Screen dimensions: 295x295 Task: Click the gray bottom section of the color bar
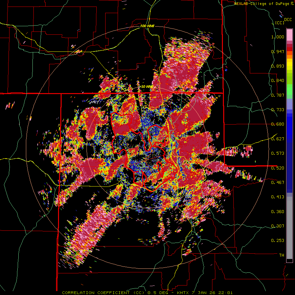pyautogui.click(x=289, y=228)
